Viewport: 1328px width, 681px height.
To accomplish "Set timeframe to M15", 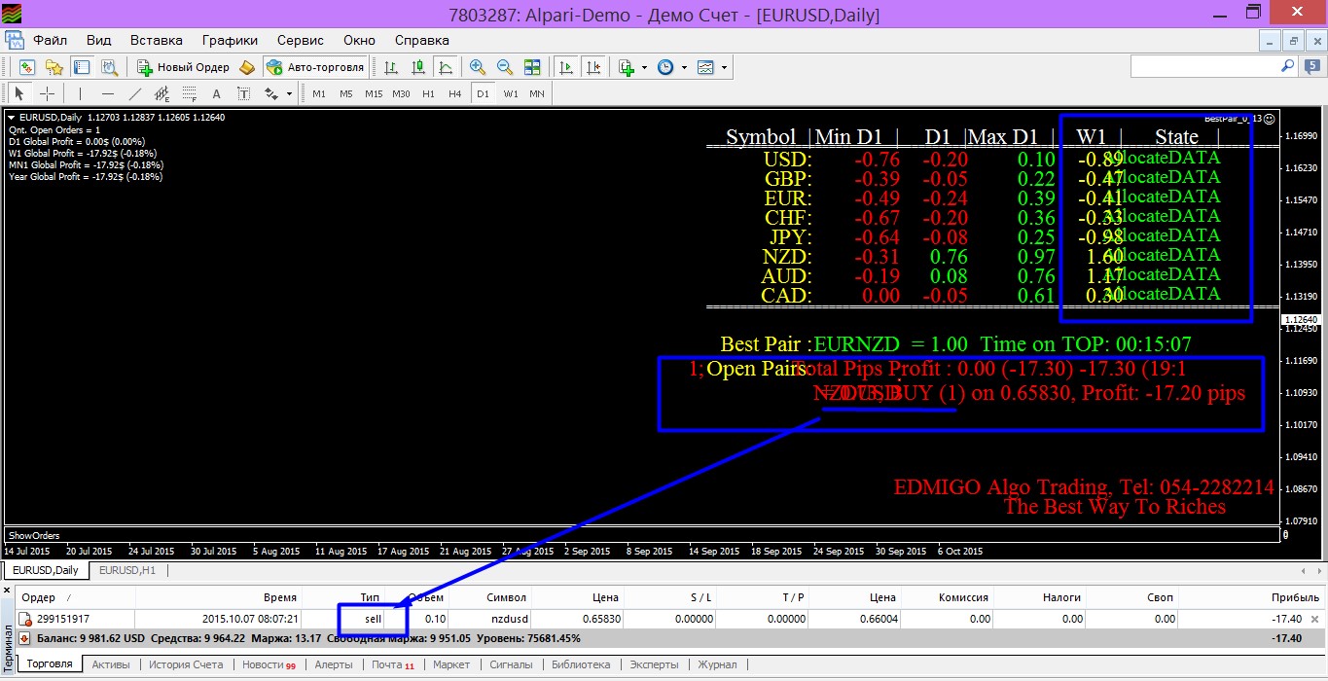I will 374,93.
